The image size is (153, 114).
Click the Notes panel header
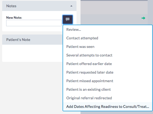click(x=39, y=6)
